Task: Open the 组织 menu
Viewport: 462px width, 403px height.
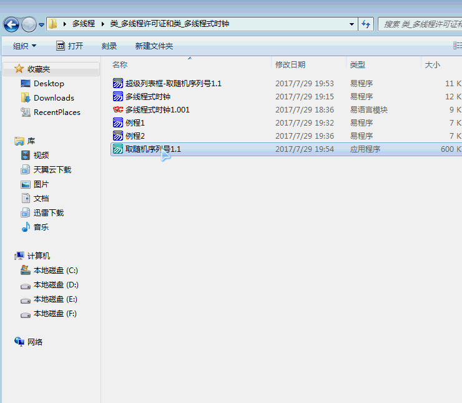Action: point(24,46)
